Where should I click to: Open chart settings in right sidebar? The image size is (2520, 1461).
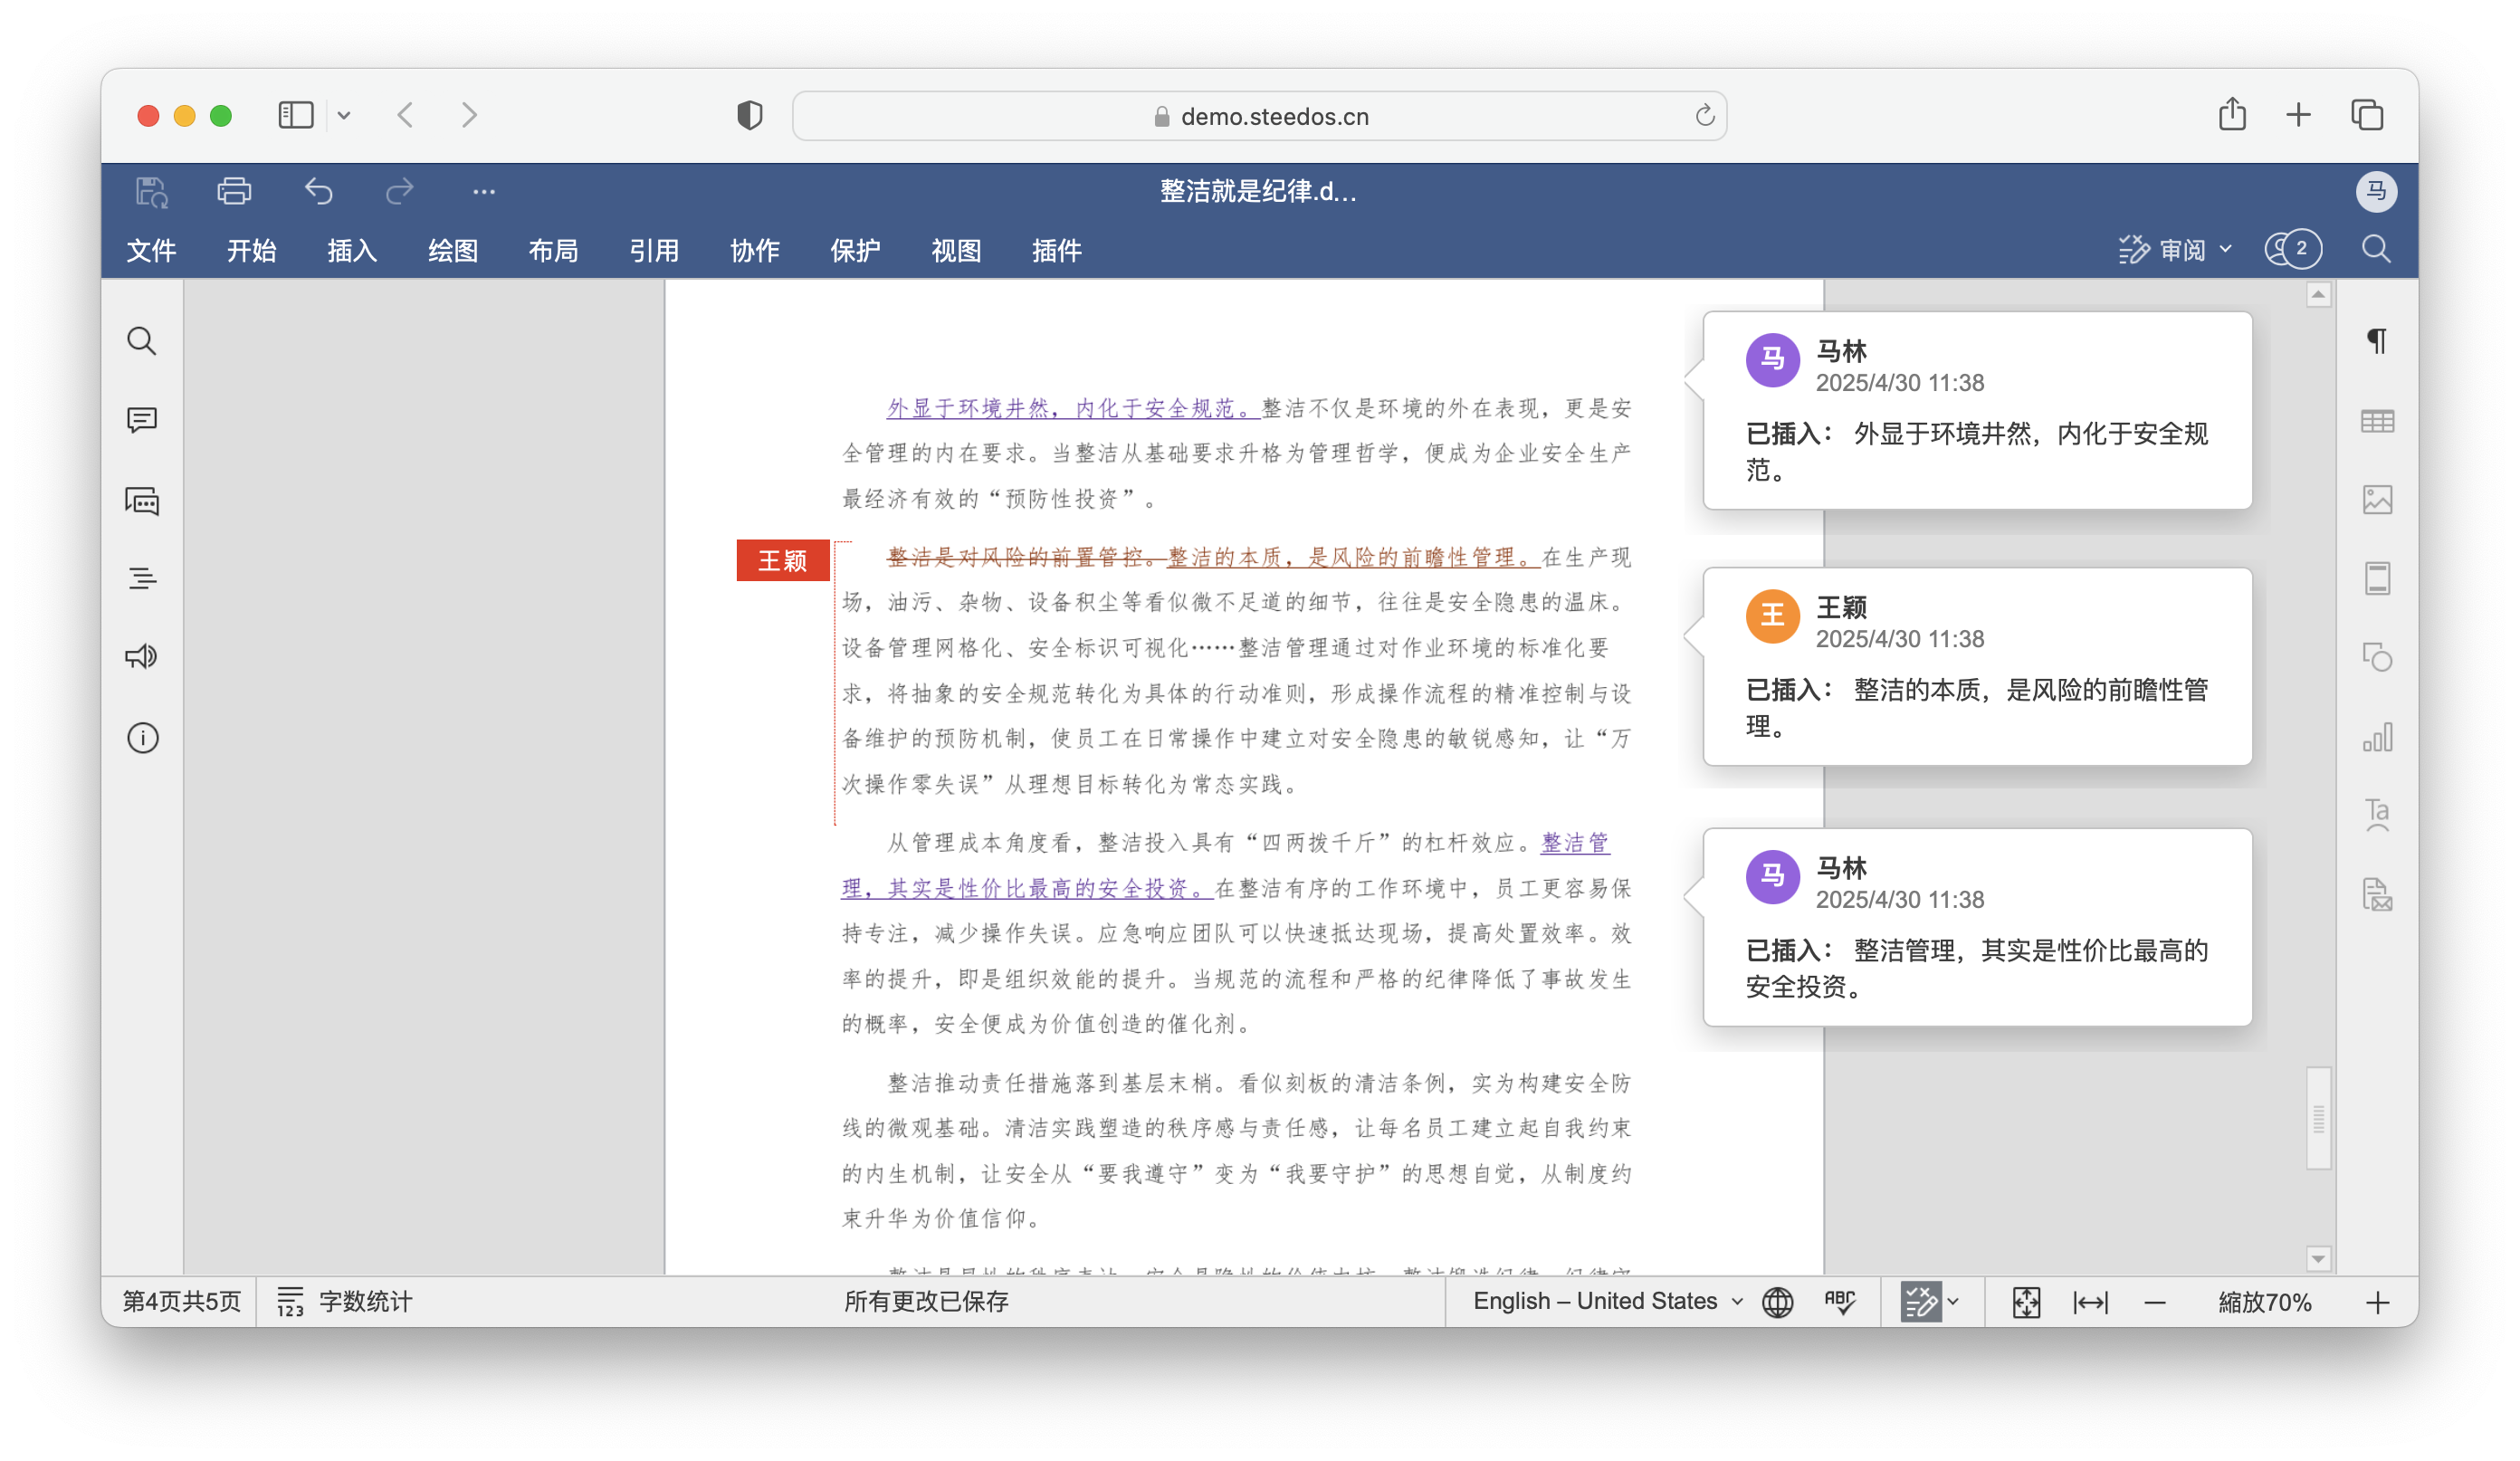pos(2377,737)
